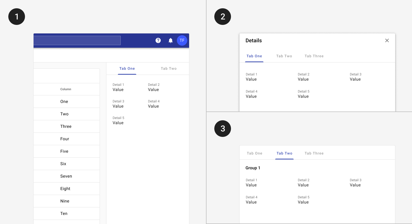Select the table row "Ten"
Screen dimensions: 412x224
click(67, 214)
